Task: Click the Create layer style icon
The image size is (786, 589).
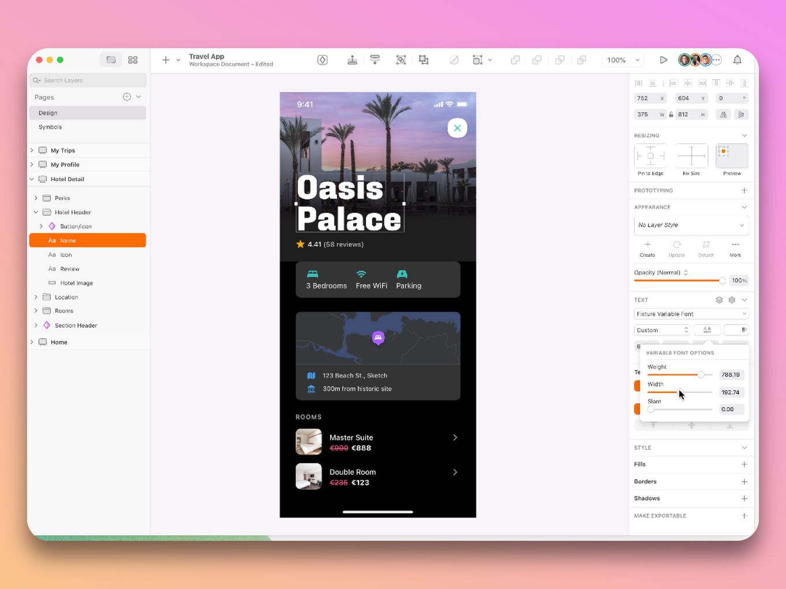Action: (x=647, y=245)
